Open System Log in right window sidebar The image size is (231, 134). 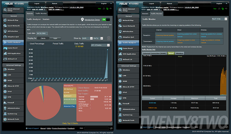128,115
